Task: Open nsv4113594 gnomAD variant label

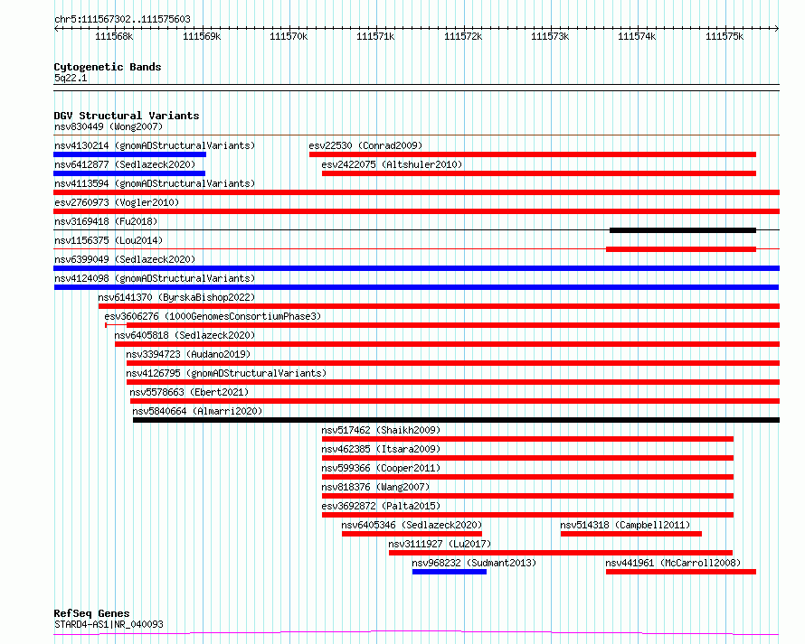Action: [x=155, y=183]
